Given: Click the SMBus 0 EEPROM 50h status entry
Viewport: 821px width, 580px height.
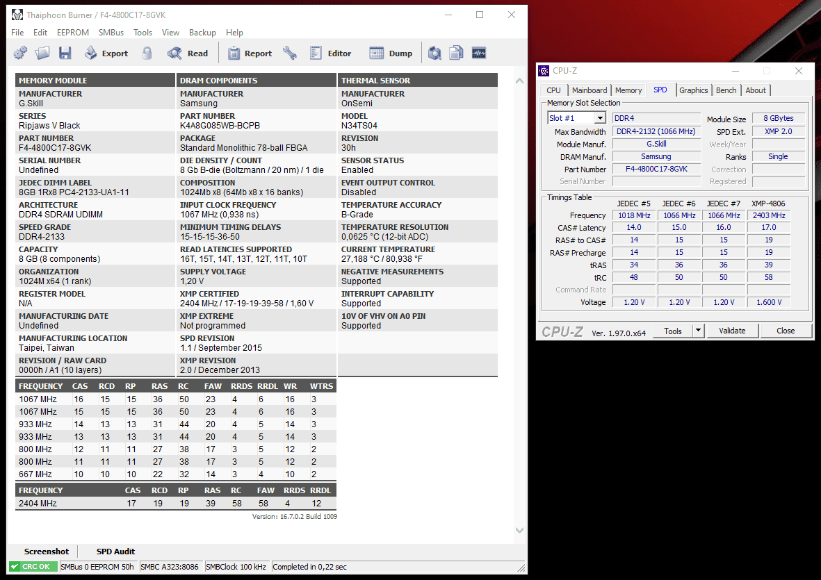Looking at the screenshot, I should point(97,566).
